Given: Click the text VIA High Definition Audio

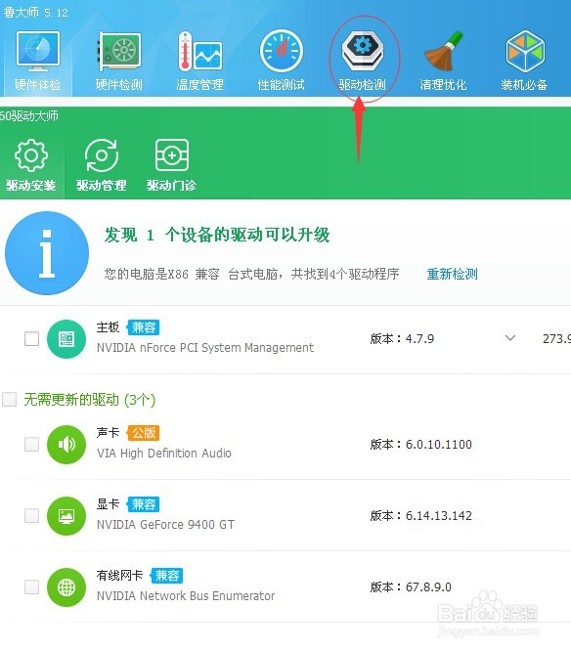Looking at the screenshot, I should pyautogui.click(x=164, y=453).
